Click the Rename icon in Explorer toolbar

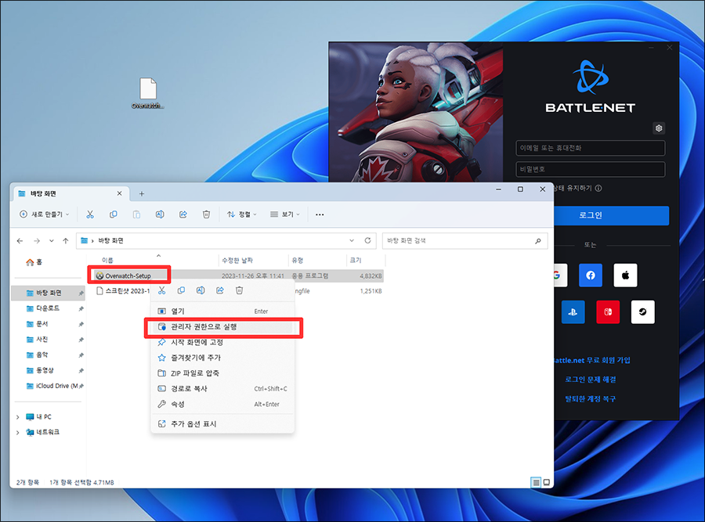[160, 214]
